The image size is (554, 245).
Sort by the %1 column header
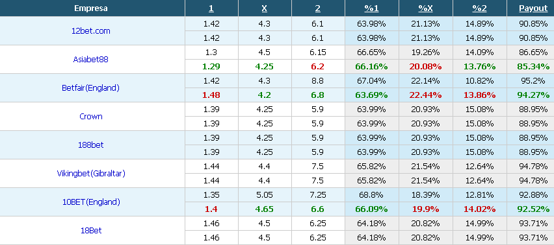point(372,8)
